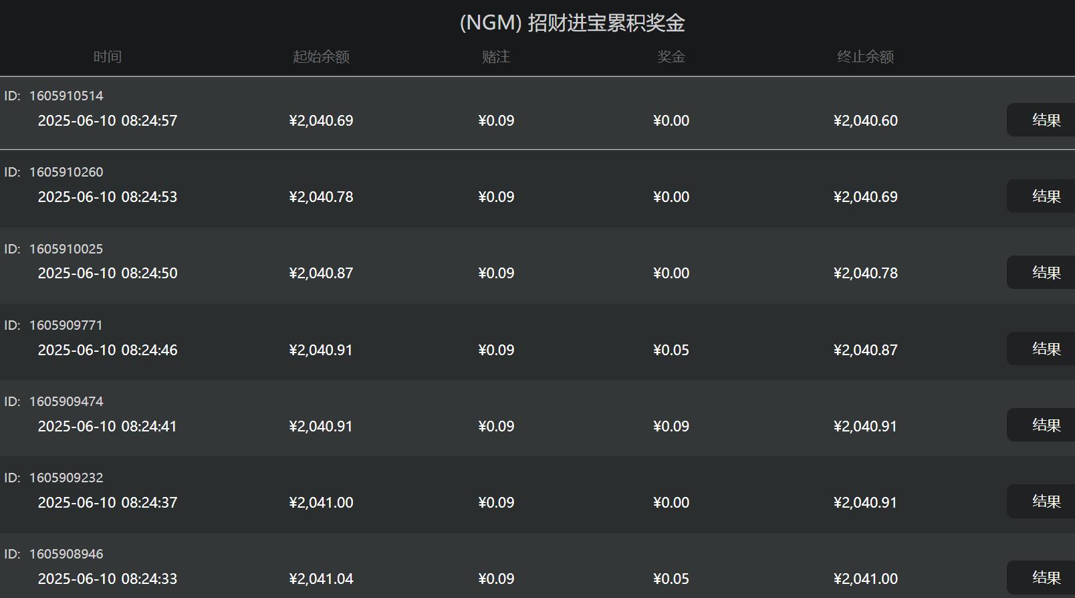The width and height of the screenshot is (1075, 598).
Task: Click the 时间 column header
Action: (107, 57)
